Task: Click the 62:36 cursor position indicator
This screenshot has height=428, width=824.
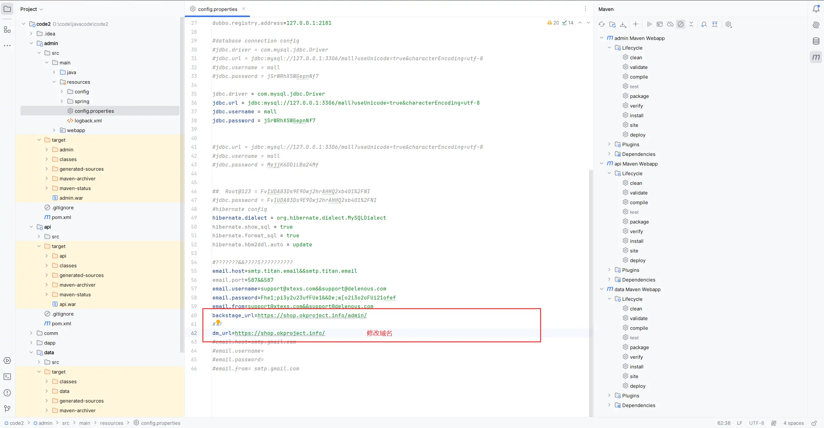Action: 724,423
